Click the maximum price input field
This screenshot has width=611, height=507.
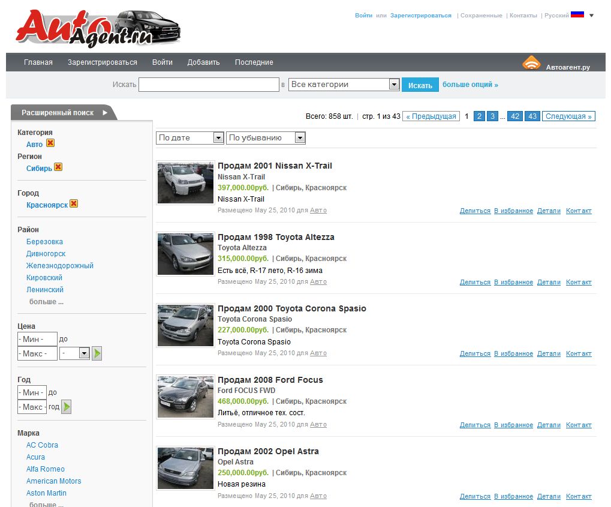pos(37,353)
